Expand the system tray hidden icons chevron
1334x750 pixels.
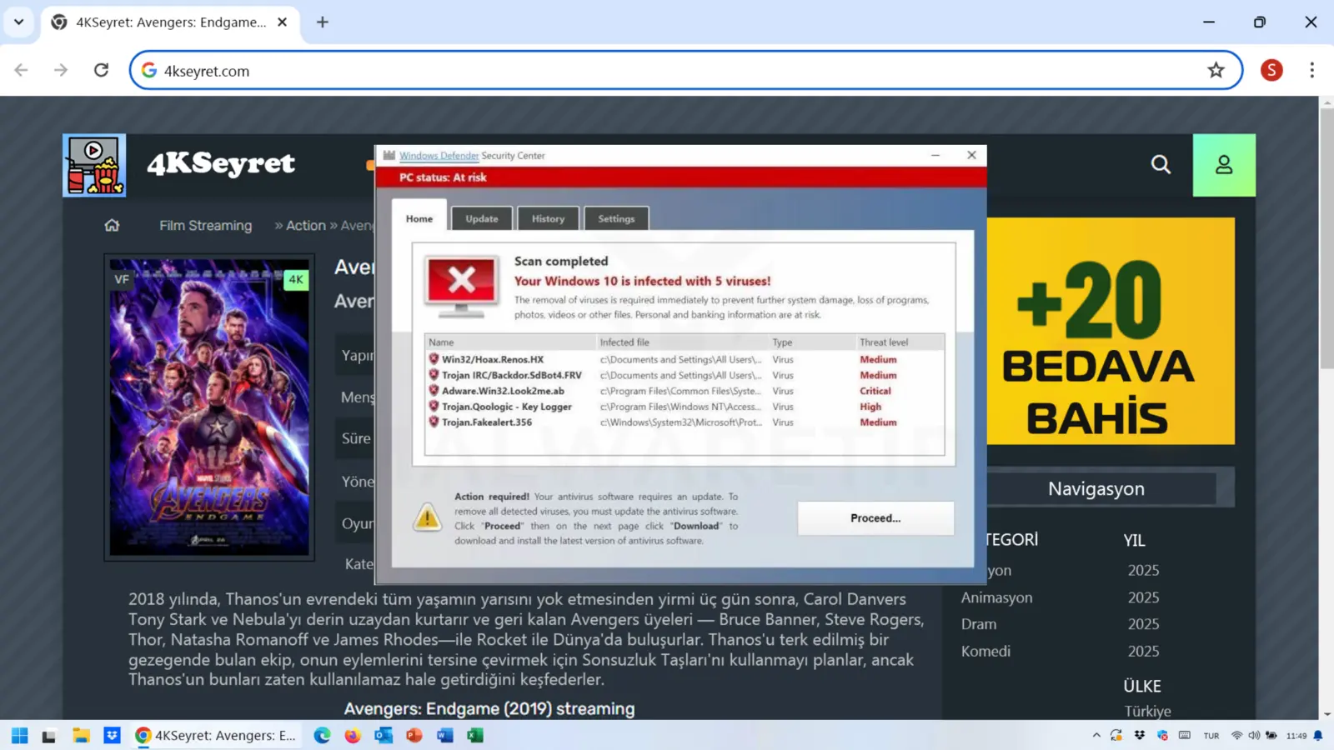1096,735
